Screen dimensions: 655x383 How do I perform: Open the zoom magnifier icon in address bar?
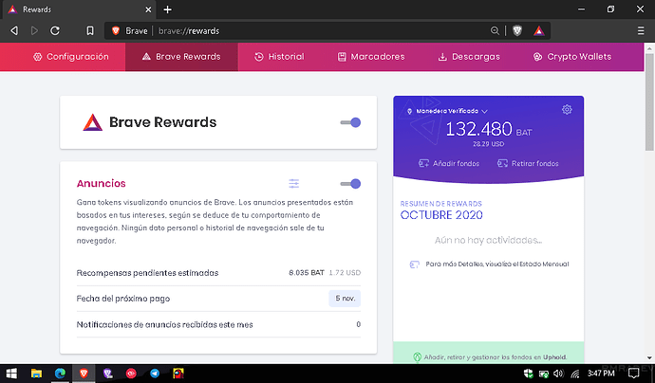pos(495,31)
